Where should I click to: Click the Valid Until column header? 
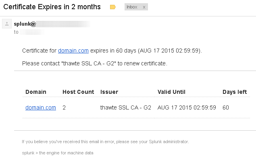pyautogui.click(x=171, y=92)
